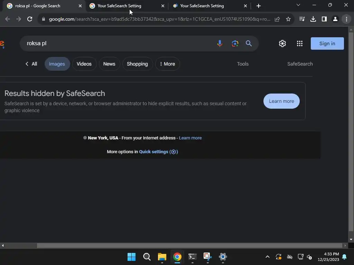Screen dimensions: 354x265
Task: Click Learn more in SafeSearch notice
Action: coord(281,101)
